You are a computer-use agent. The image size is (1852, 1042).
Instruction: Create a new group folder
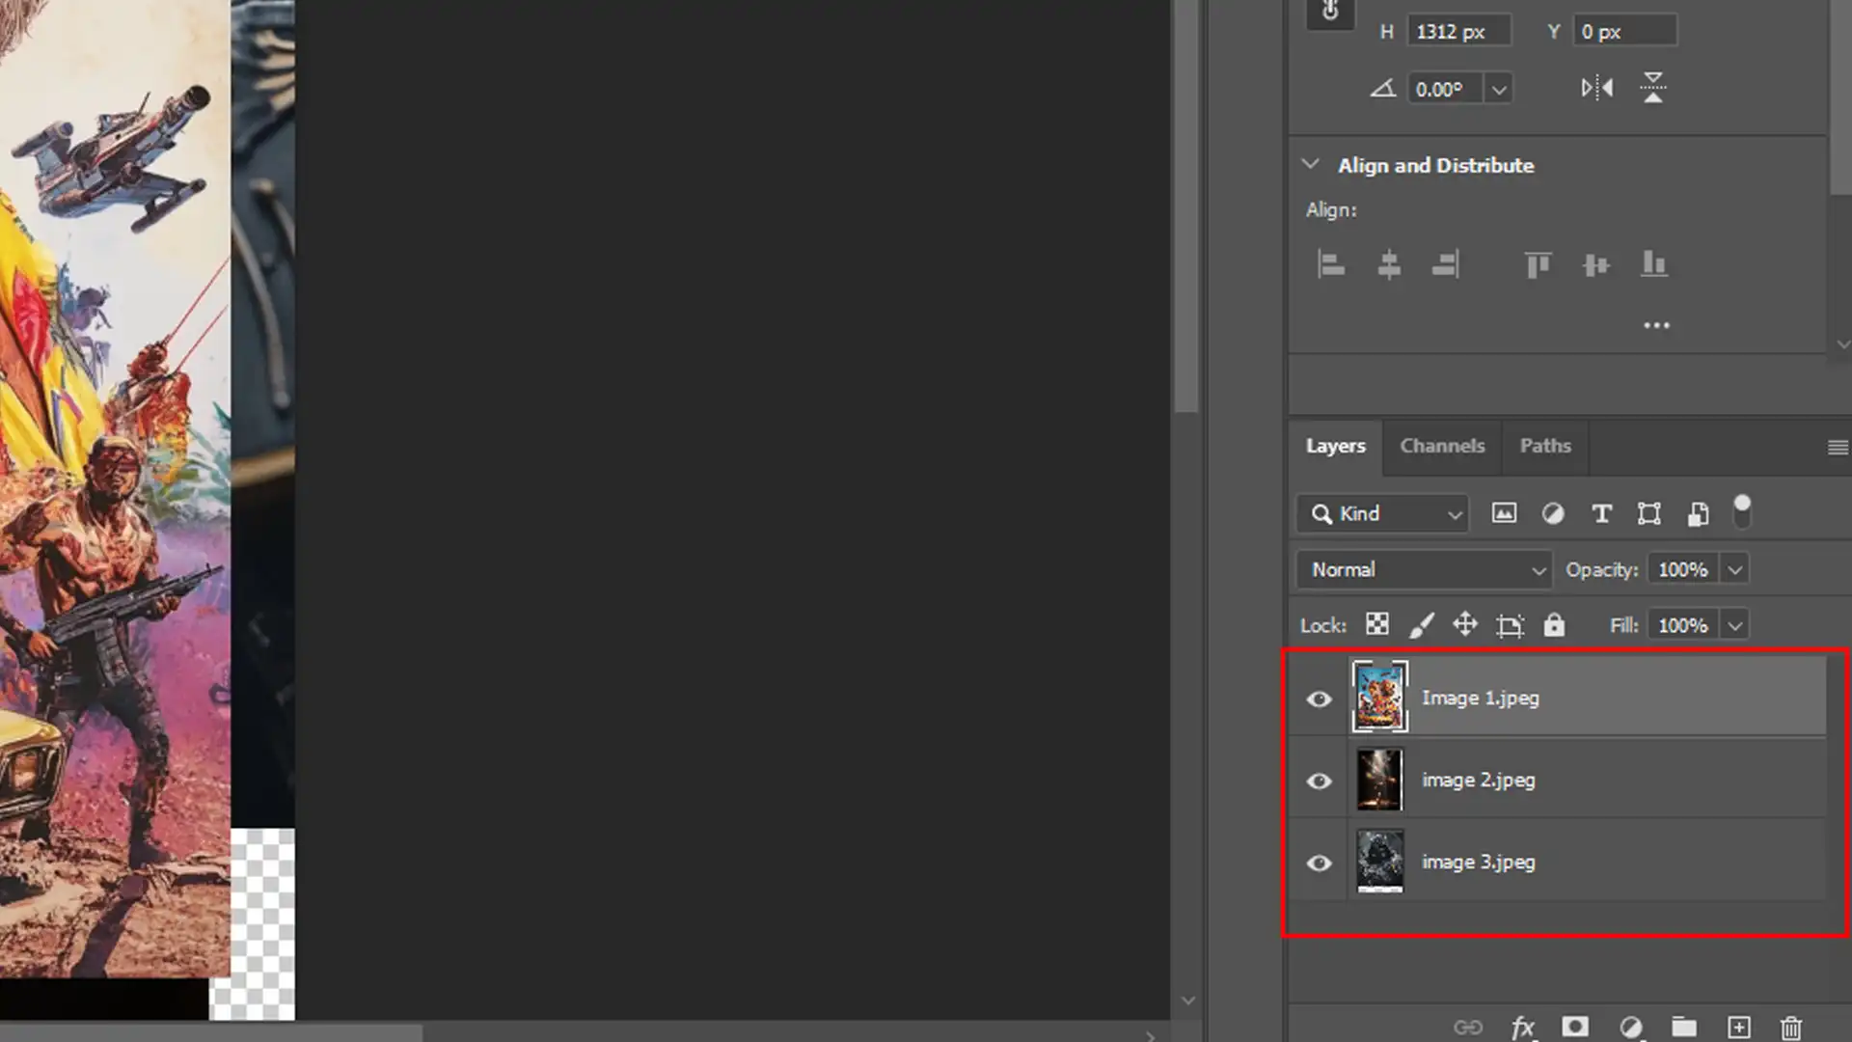pos(1684,1027)
